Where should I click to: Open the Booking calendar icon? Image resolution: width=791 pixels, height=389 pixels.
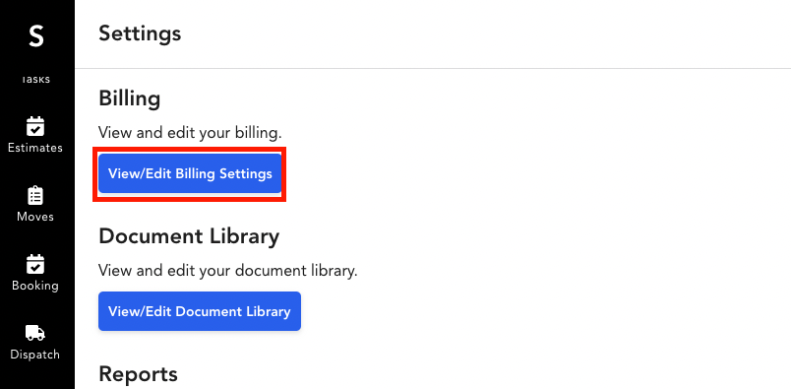tap(35, 264)
